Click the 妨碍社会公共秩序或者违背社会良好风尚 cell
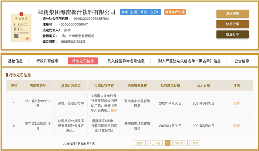Image resolution: width=259 pixels, height=151 pixels. 71,126
